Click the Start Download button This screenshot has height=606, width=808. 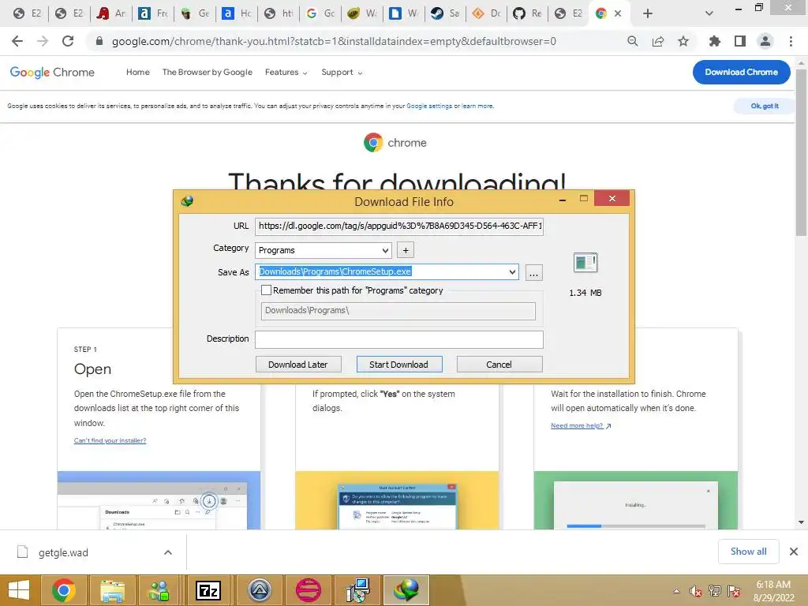[x=398, y=365]
